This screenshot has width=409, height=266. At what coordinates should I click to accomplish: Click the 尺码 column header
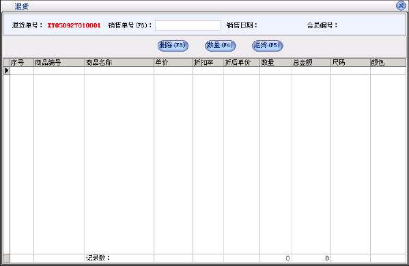(350, 63)
